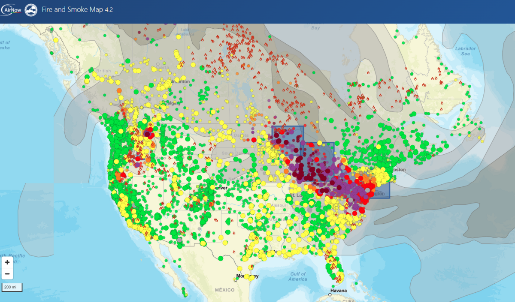Click the Missouri state label
Image resolution: width=515 pixels, height=303 pixels.
(279, 205)
